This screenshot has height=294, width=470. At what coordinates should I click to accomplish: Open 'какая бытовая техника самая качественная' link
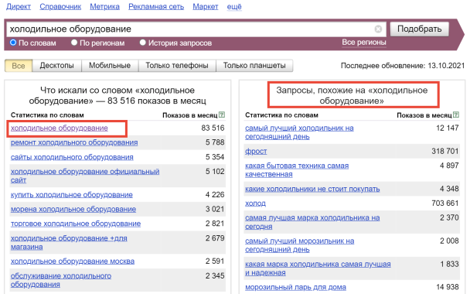[297, 169]
